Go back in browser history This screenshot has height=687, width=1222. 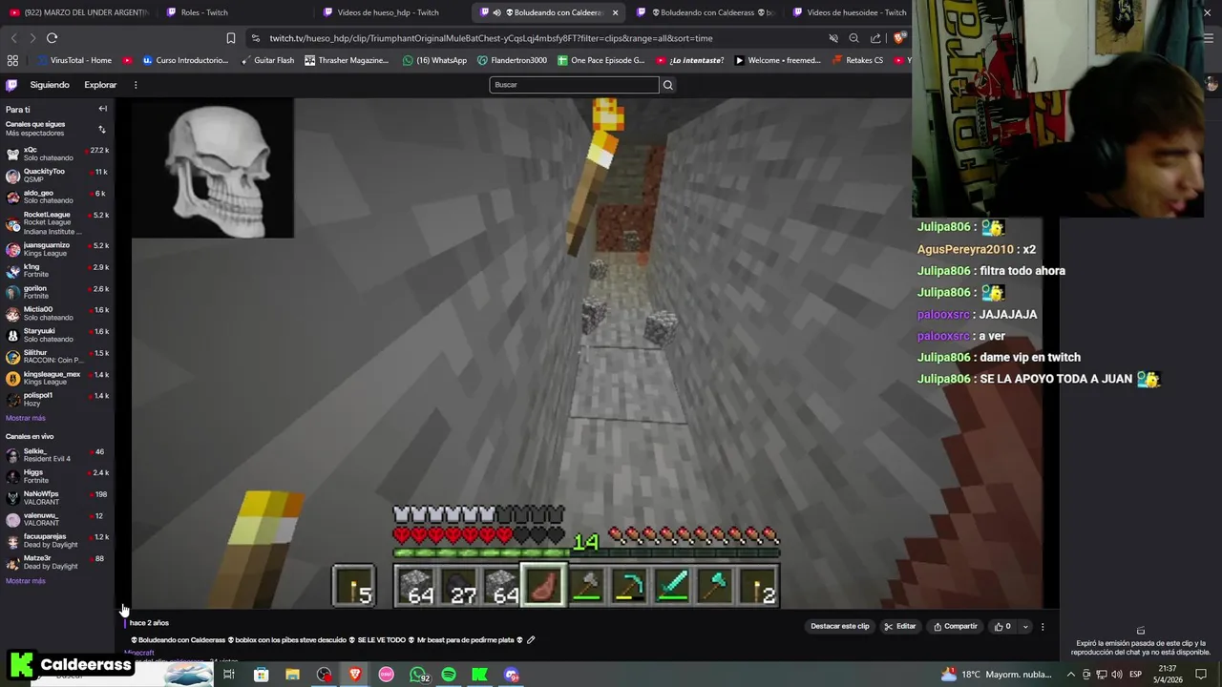pos(13,38)
